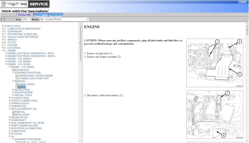Screen dimensions: 249x143
Task: Select 6 - CLUTCH tree item
Action: pos(10,42)
